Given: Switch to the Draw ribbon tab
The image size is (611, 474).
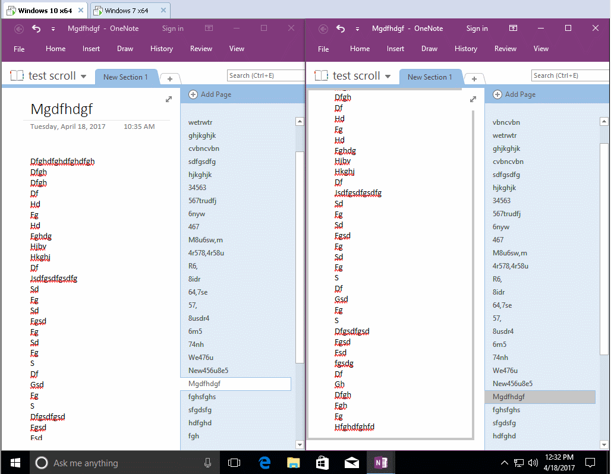Looking at the screenshot, I should [x=125, y=49].
